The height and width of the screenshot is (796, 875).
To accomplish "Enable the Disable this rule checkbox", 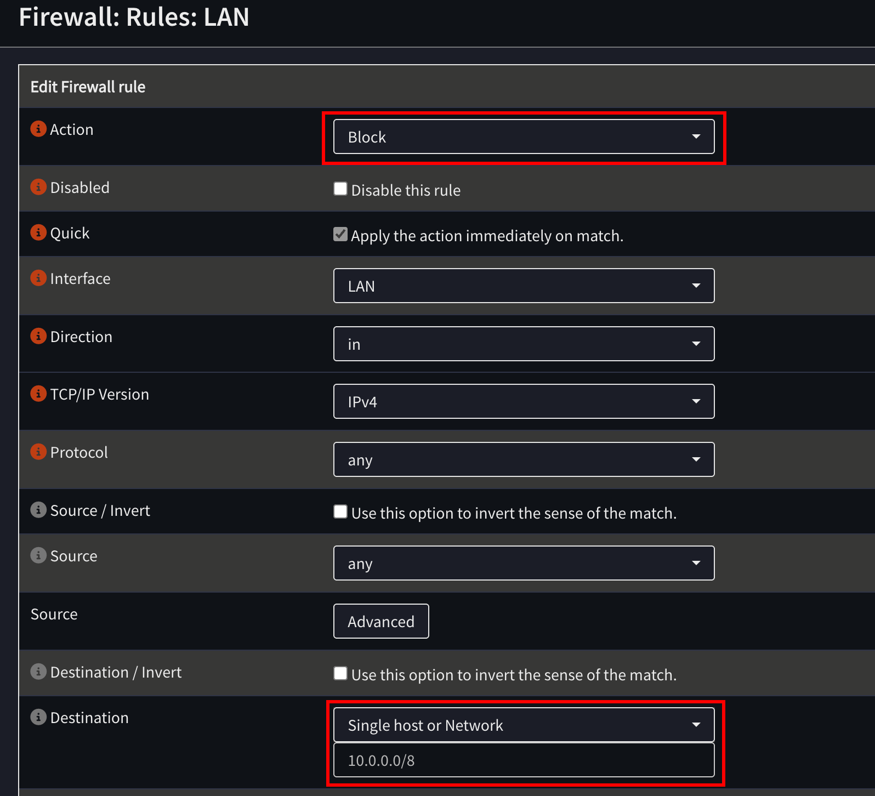I will pyautogui.click(x=340, y=189).
